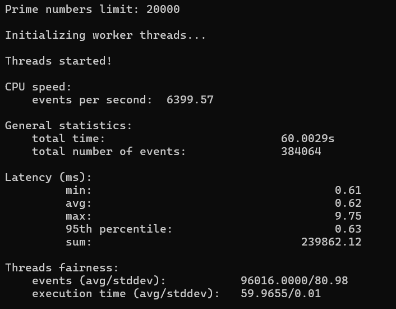Select latency avg value 0.62
This screenshot has width=396, height=309.
(348, 203)
